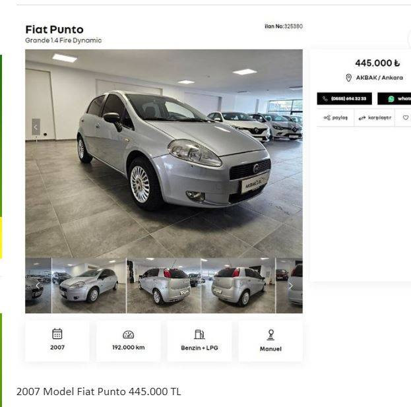The width and height of the screenshot is (411, 407).
Task: Click the paylaş share icon
Action: (x=327, y=117)
